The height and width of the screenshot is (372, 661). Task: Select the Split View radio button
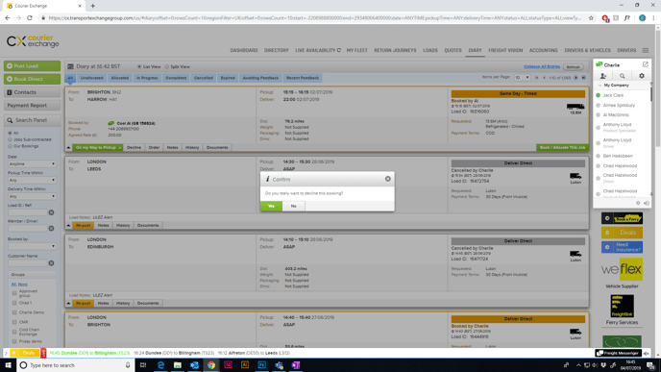point(167,66)
